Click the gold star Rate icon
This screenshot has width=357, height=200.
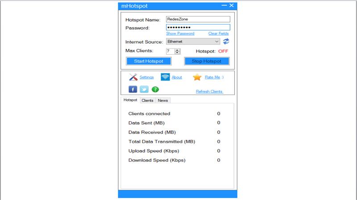tap(197, 77)
